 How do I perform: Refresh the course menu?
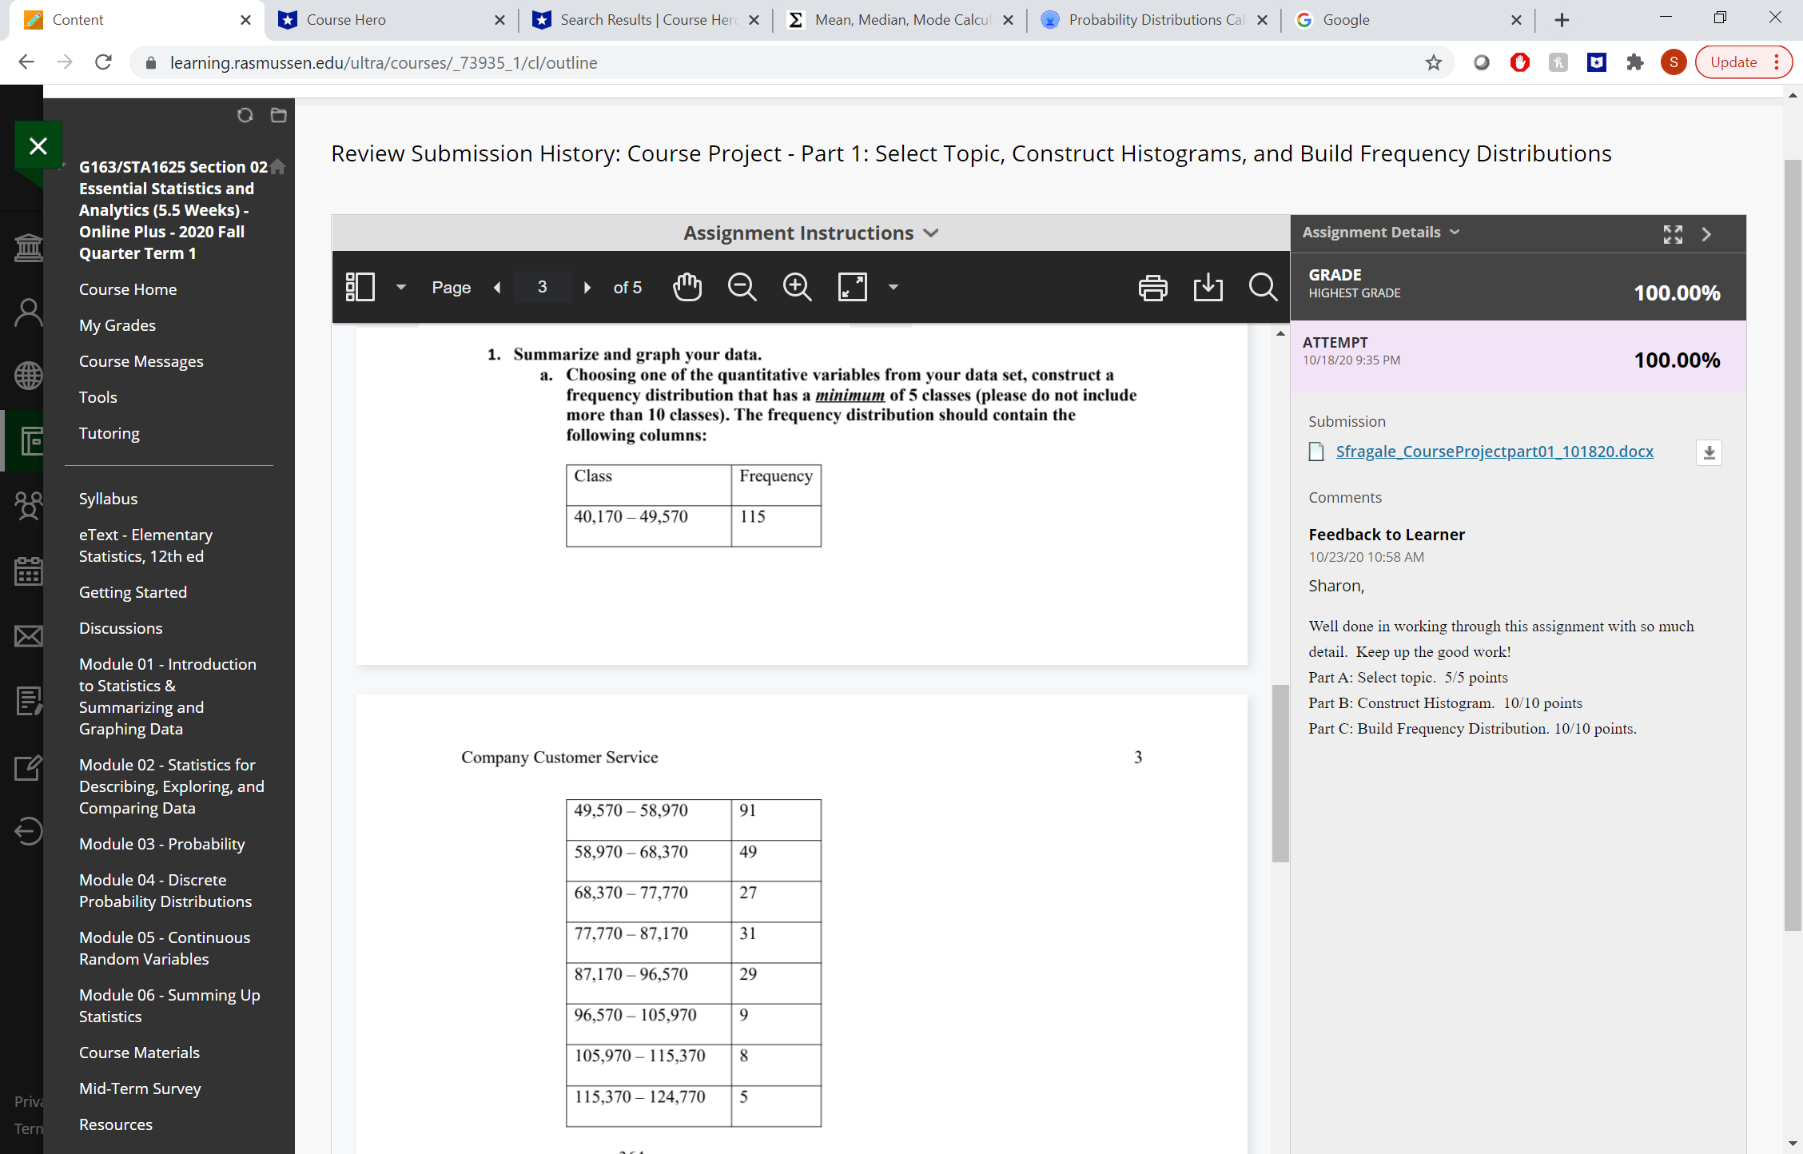245,115
